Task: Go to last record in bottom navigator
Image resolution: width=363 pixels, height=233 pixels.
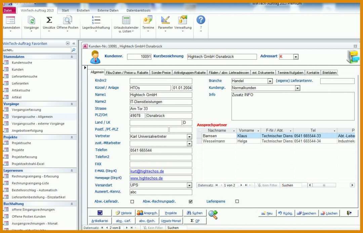Action: pos(131,228)
